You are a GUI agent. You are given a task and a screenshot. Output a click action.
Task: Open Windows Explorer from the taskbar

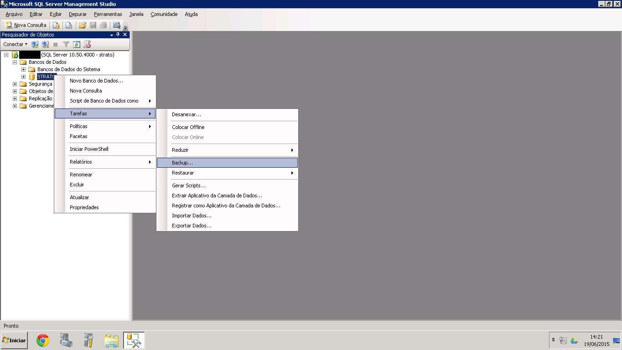pos(111,340)
